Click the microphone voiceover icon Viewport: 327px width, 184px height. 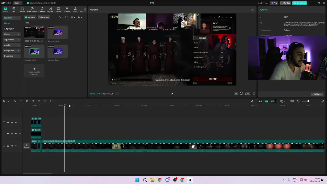click(x=252, y=101)
